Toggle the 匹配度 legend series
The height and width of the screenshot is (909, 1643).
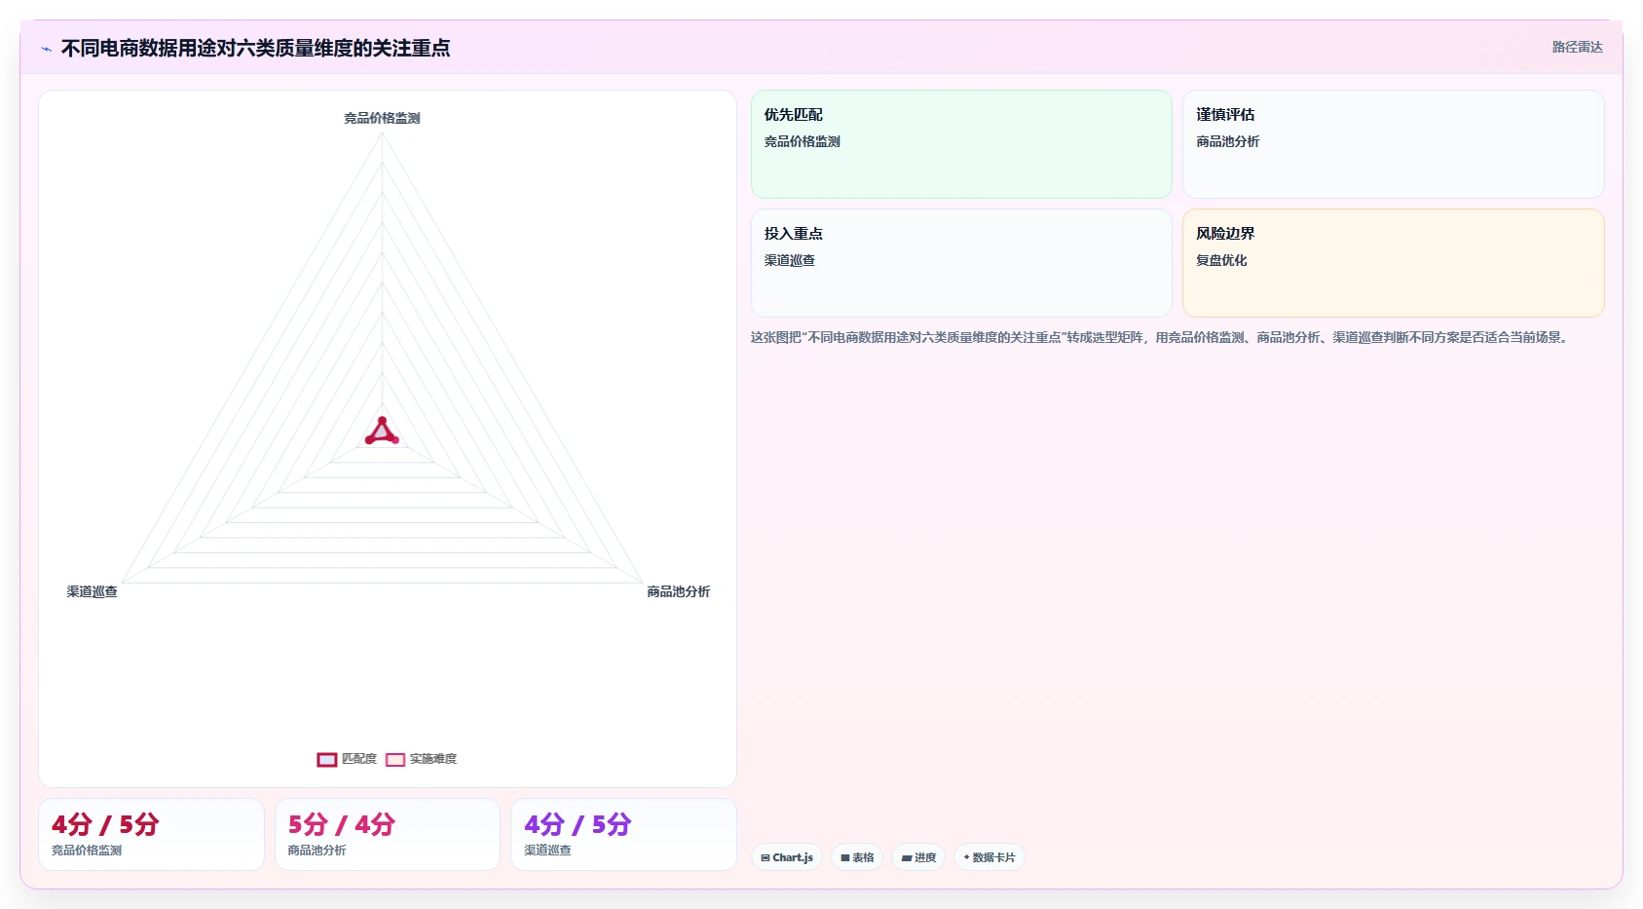pyautogui.click(x=347, y=759)
